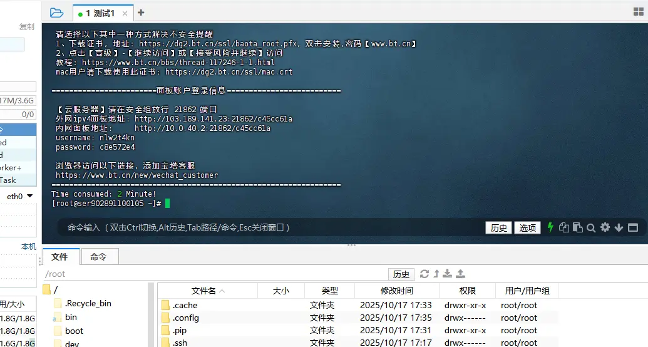
Task: Click .pip owner root/root cell
Action: 519,330
